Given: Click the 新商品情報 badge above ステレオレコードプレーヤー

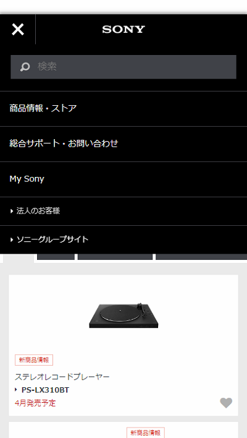Looking at the screenshot, I should 34,360.
